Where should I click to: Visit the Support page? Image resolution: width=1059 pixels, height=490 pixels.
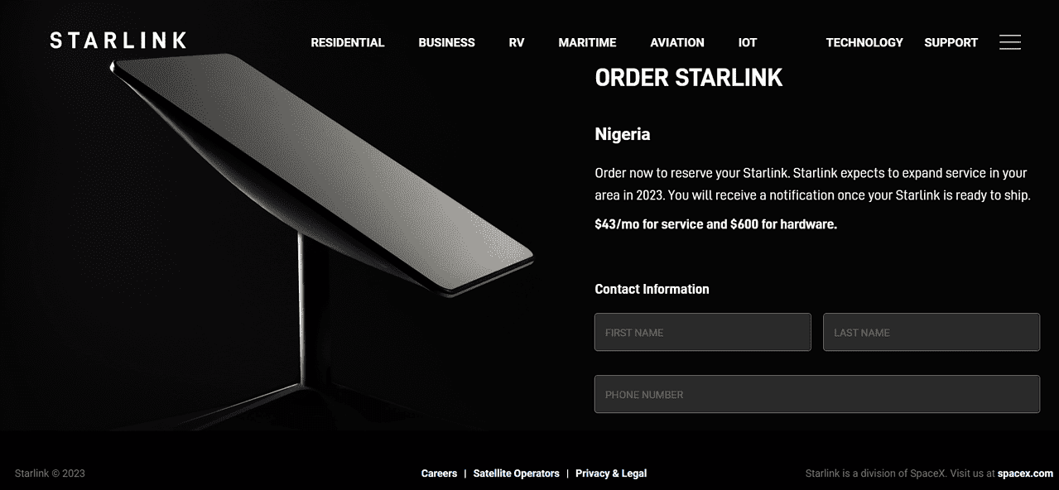[951, 42]
